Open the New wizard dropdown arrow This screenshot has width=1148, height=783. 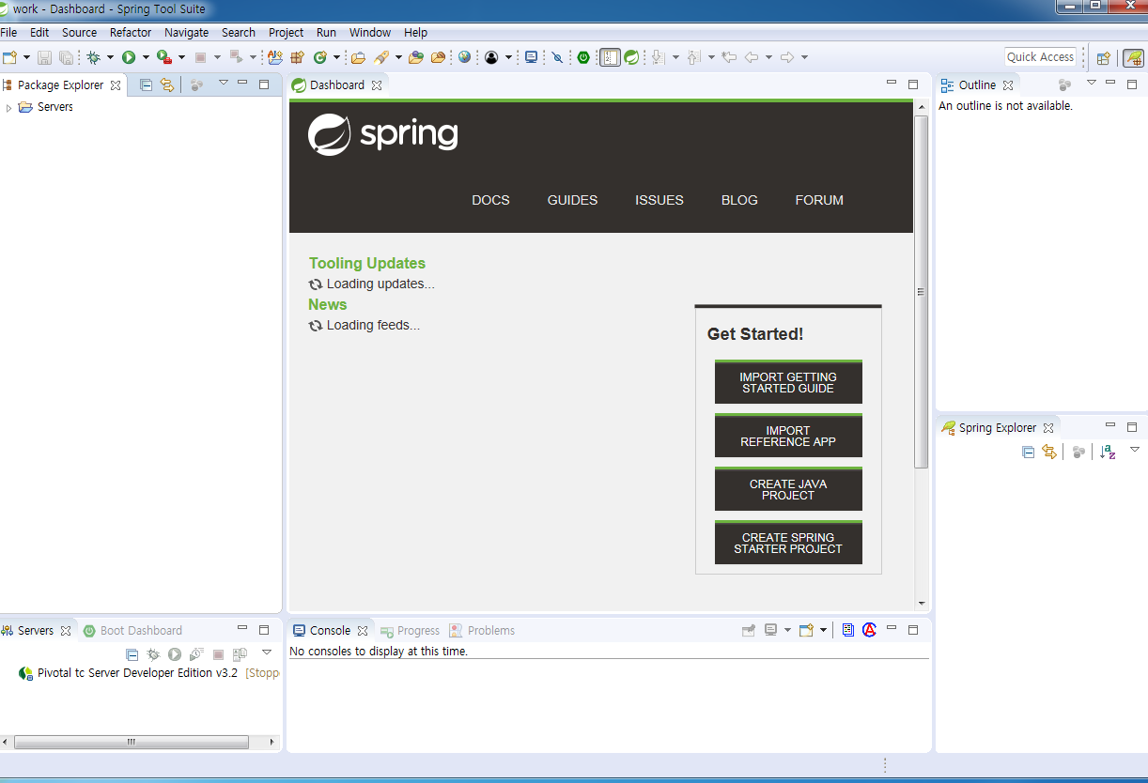click(26, 57)
